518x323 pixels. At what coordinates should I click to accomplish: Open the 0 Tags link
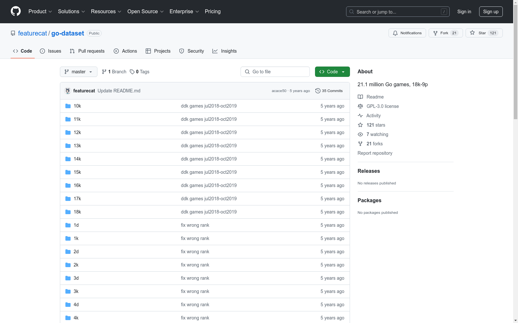(x=140, y=72)
